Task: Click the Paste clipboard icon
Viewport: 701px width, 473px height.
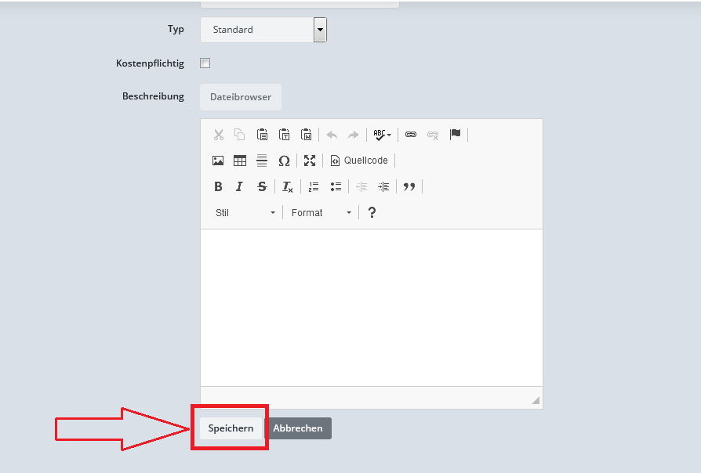Action: pyautogui.click(x=262, y=135)
